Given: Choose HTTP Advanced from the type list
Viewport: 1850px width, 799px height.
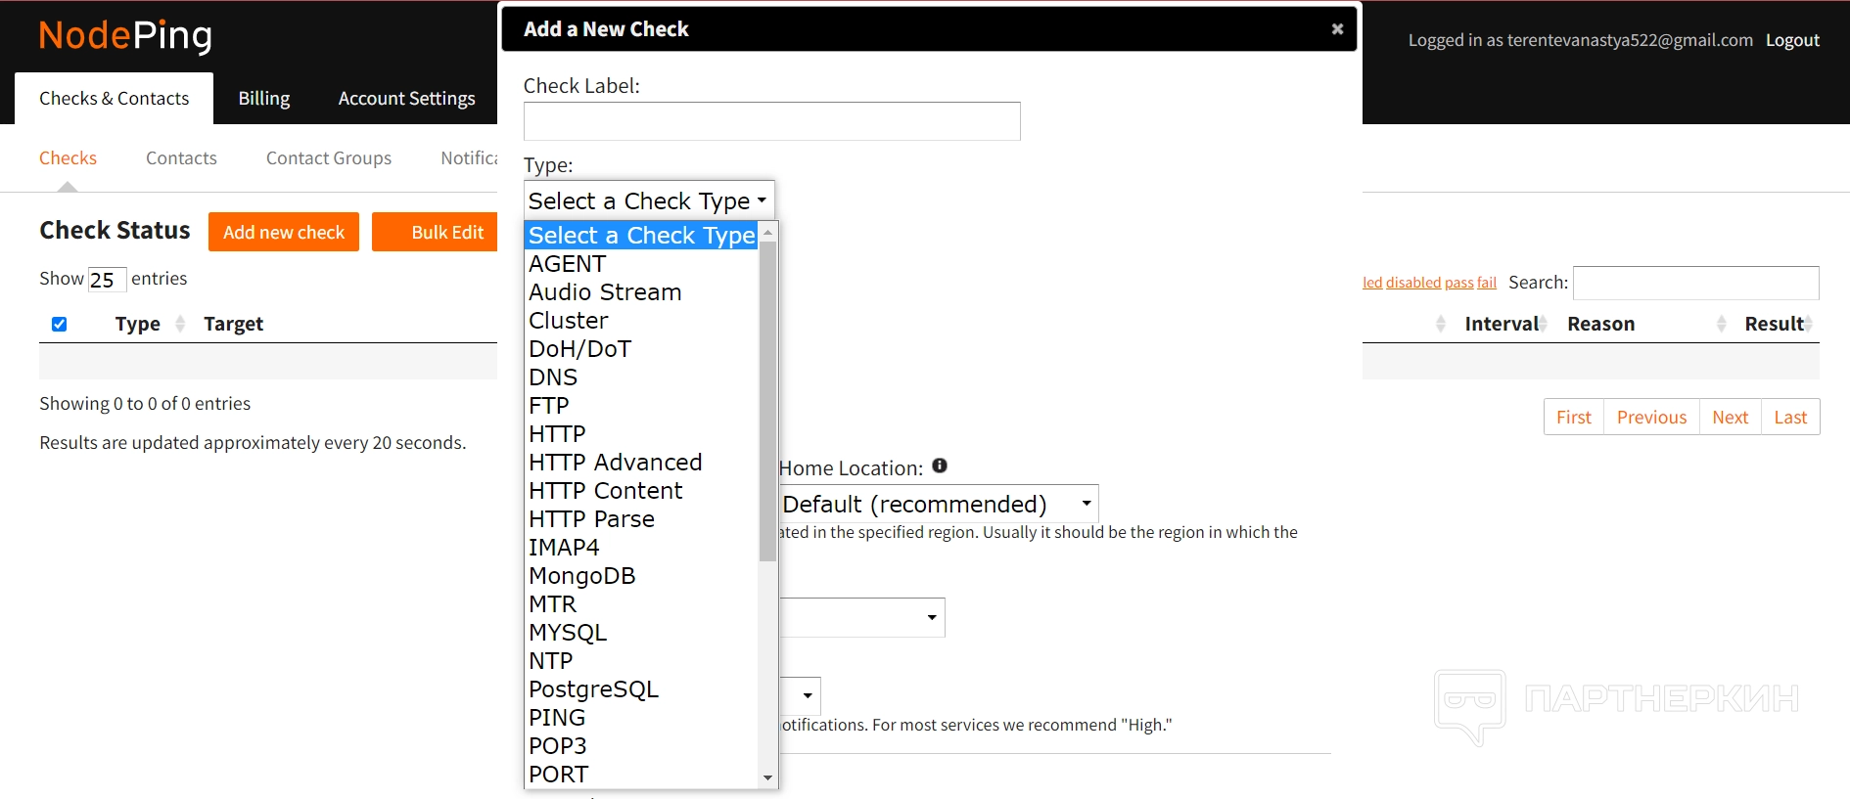Looking at the screenshot, I should 615,462.
